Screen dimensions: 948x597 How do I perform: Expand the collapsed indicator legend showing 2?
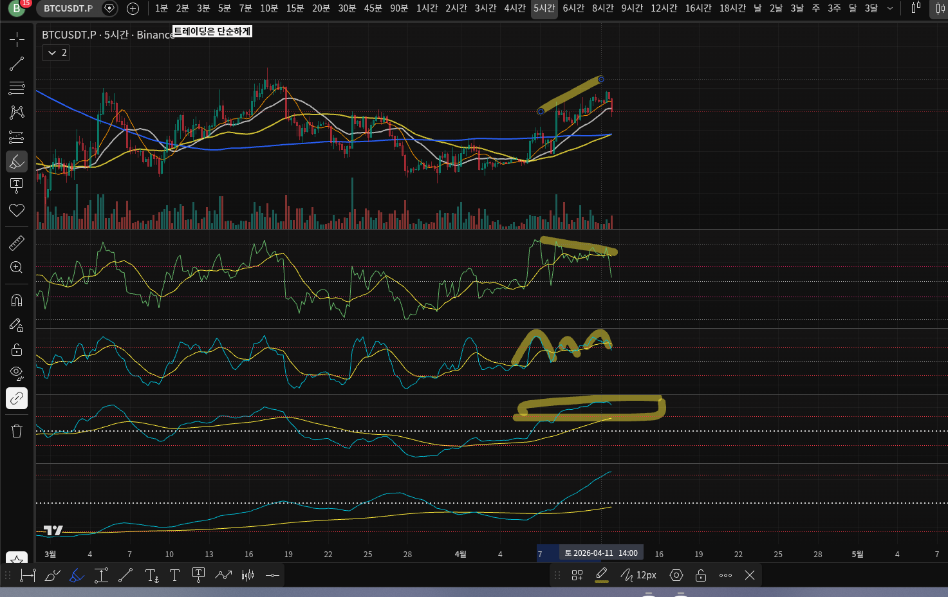56,53
